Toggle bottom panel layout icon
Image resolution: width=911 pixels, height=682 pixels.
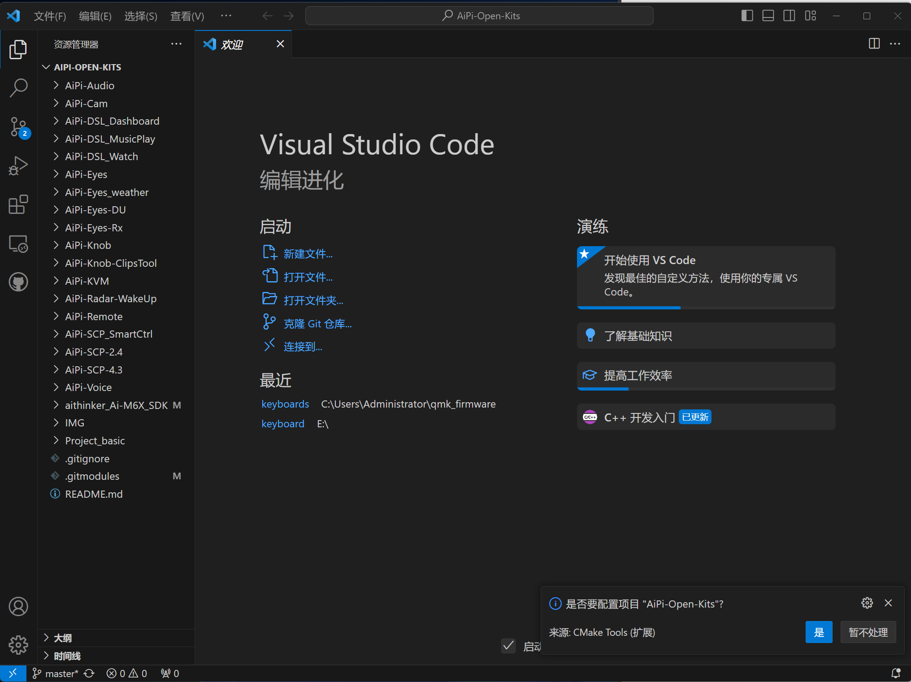768,16
